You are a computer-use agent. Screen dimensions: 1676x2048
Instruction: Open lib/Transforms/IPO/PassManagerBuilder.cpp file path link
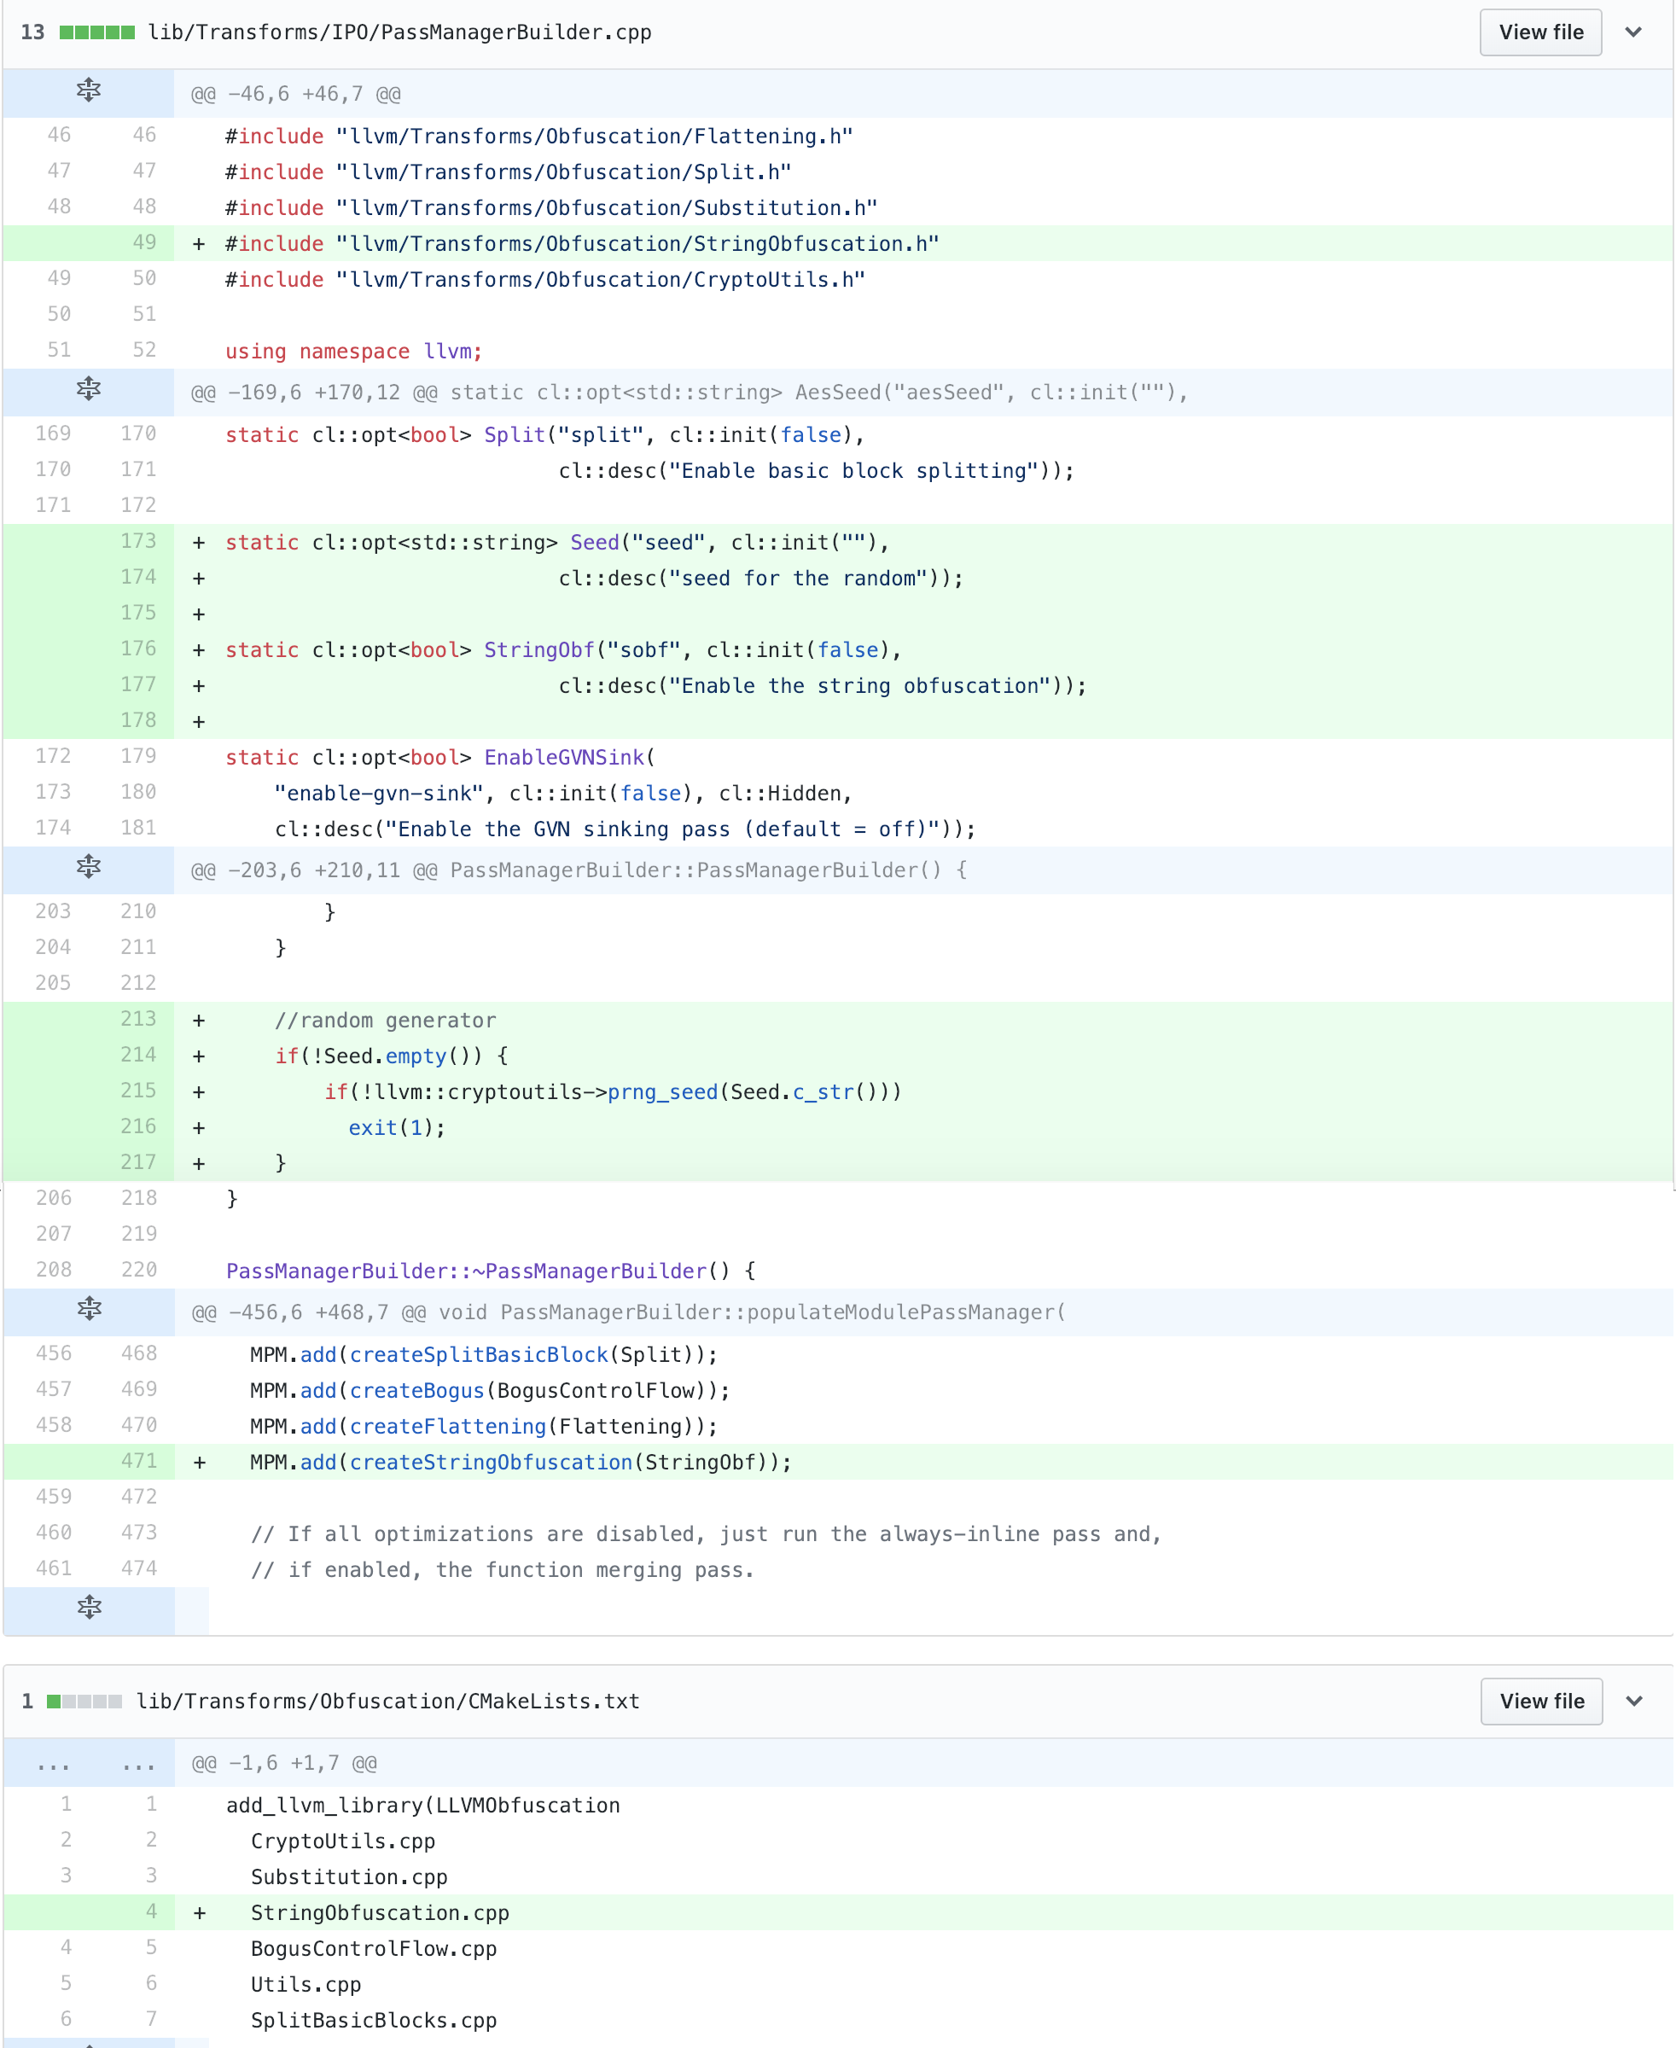399,32
